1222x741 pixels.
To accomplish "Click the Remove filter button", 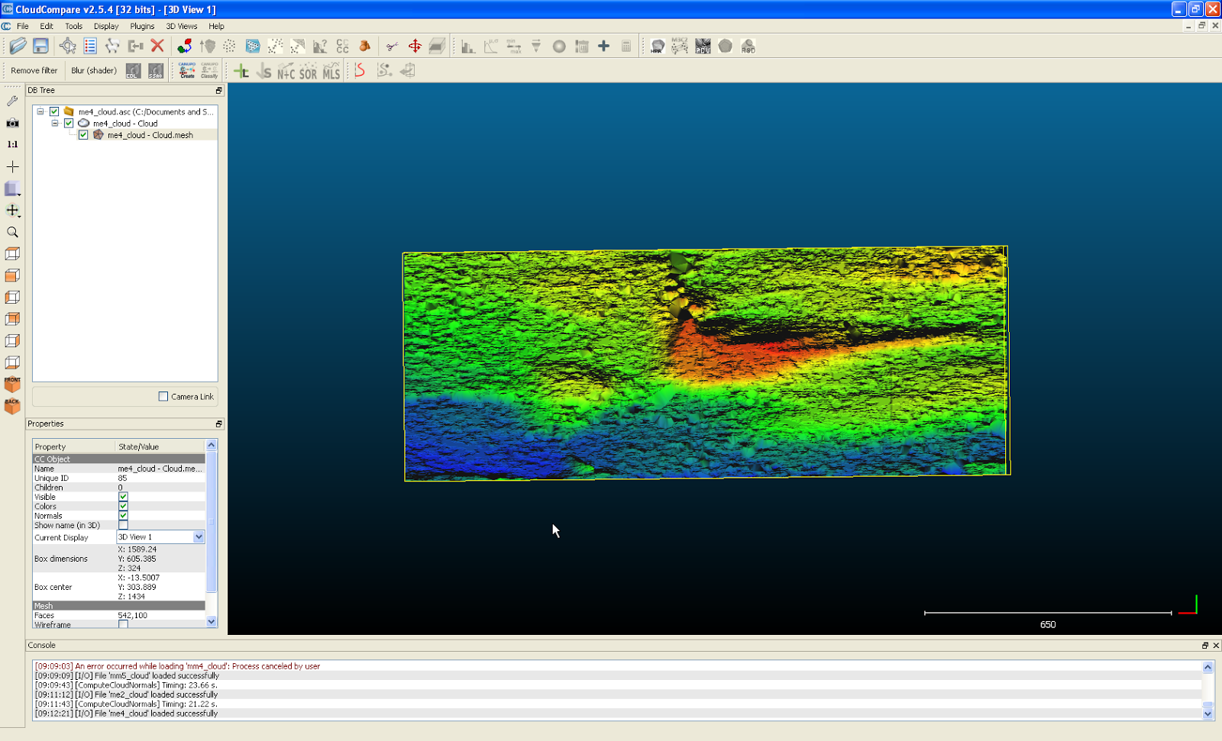I will coord(34,70).
